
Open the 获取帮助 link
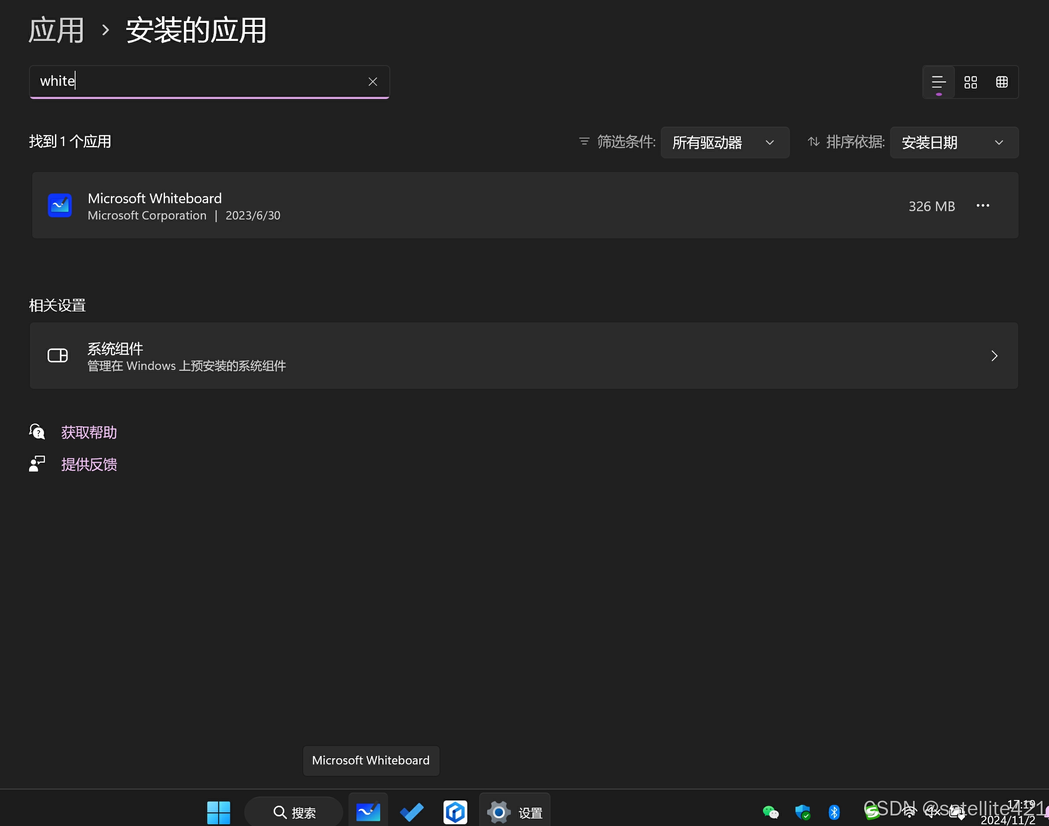coord(89,432)
